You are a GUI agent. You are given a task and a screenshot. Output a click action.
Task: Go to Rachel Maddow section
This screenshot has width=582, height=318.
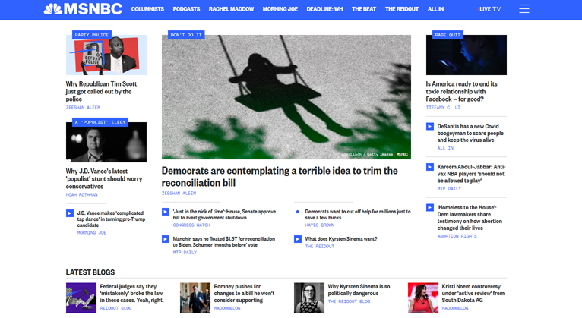tap(231, 9)
